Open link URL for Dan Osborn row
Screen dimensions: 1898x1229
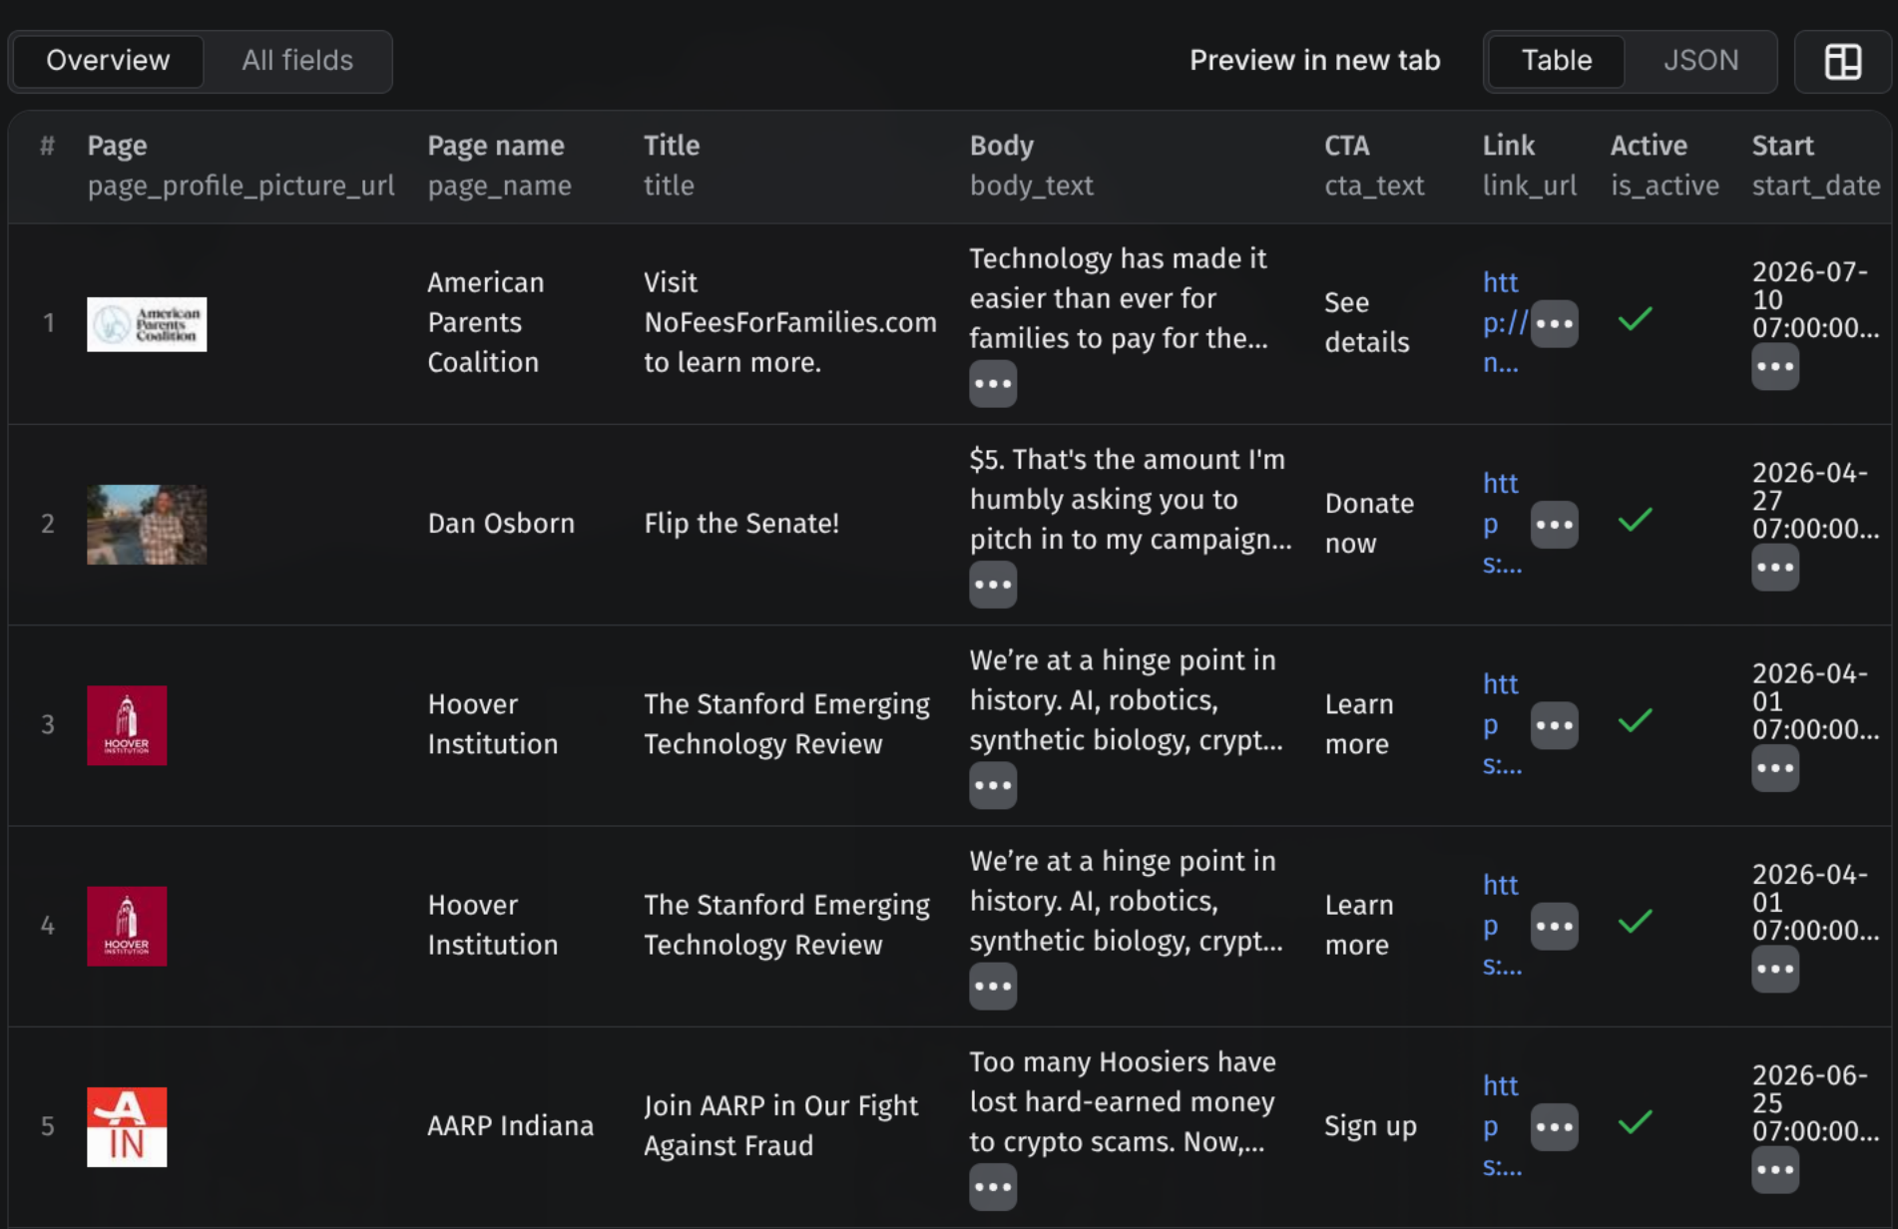tap(1502, 524)
